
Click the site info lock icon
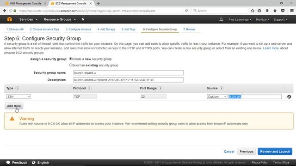tap(15, 11)
